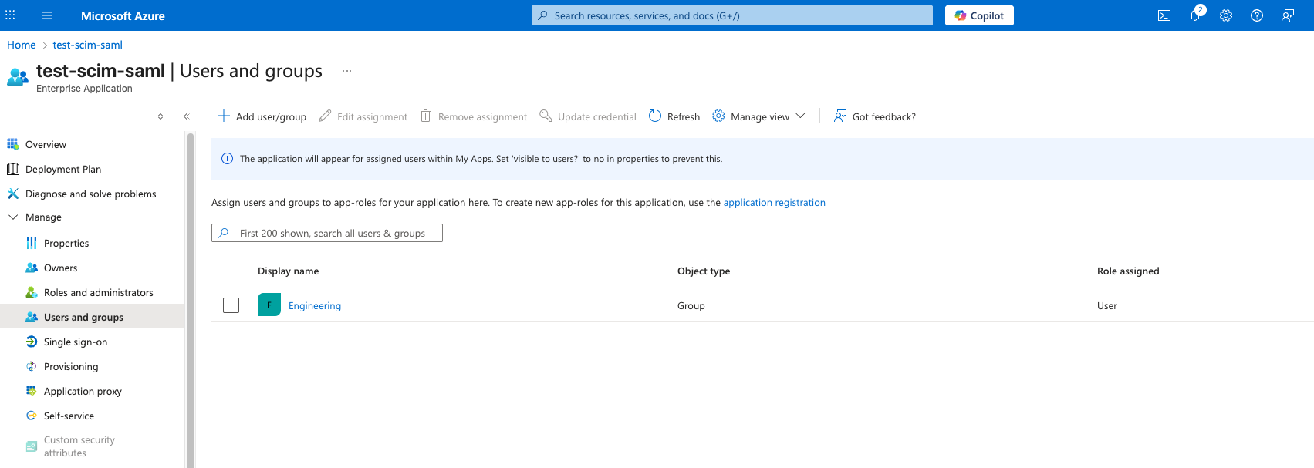This screenshot has height=468, width=1314.
Task: Open the ellipsis more options beside title
Action: [347, 71]
